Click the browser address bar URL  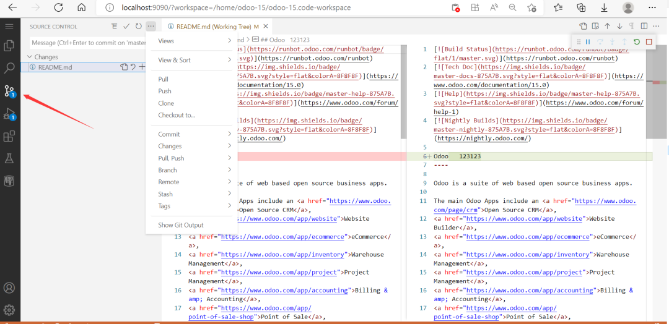pos(237,7)
